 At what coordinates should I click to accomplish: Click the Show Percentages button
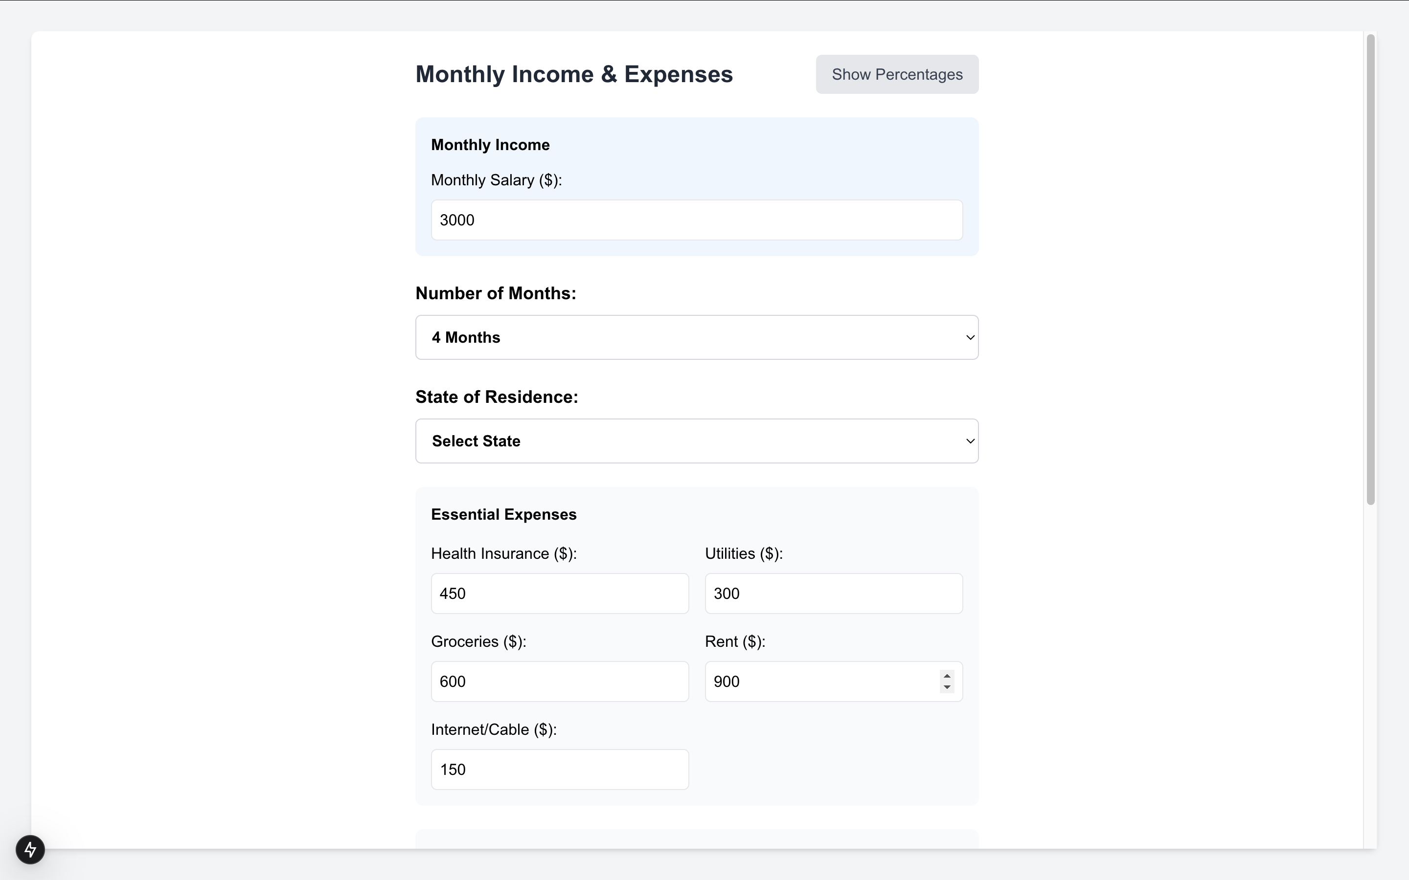(897, 74)
